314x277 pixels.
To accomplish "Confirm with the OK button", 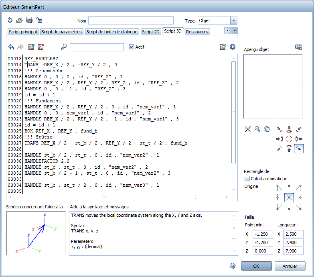I will 256,266.
